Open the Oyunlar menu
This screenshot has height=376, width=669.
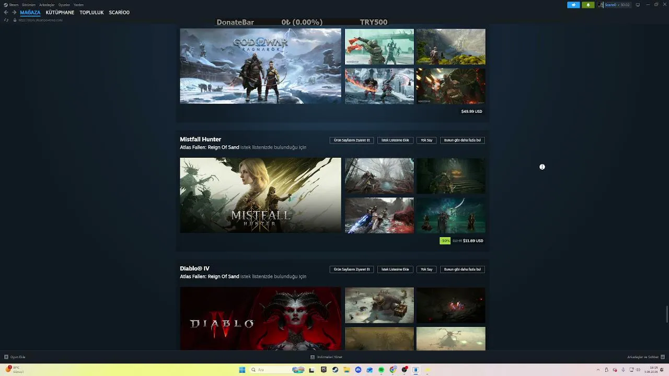click(x=64, y=5)
